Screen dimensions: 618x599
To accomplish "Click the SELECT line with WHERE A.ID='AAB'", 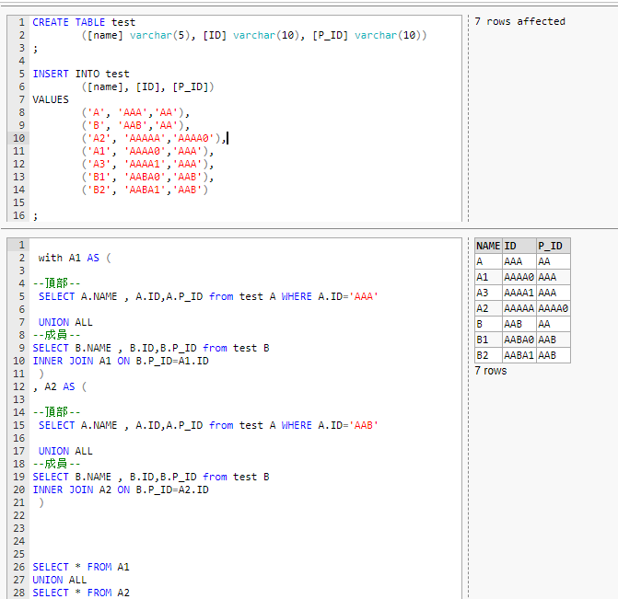I will (208, 425).
